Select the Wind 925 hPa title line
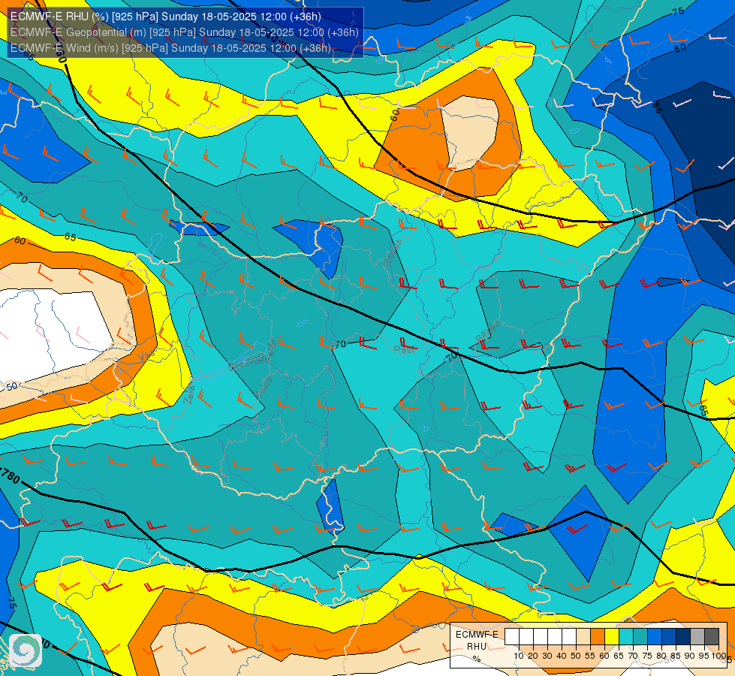This screenshot has width=735, height=676. point(170,48)
